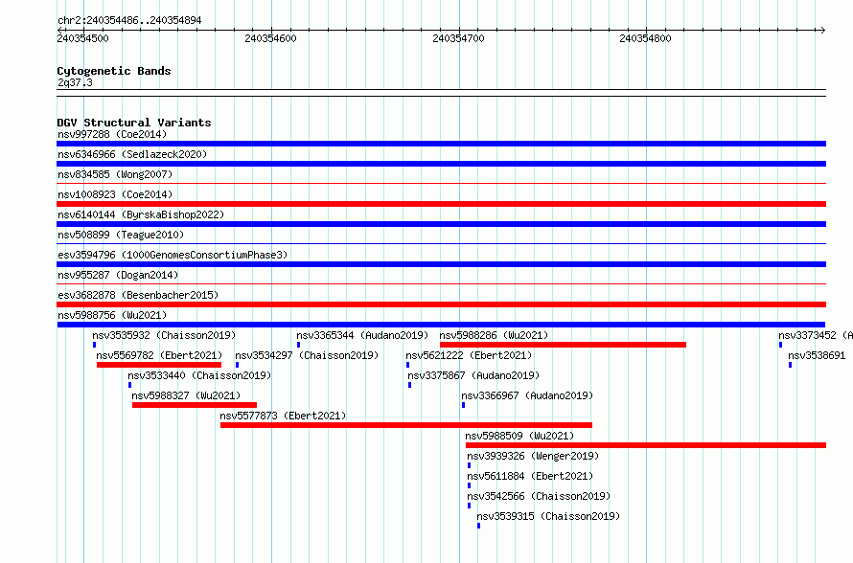
Task: Select nsv5611884 (Ebert2021) variant
Action: (x=530, y=476)
